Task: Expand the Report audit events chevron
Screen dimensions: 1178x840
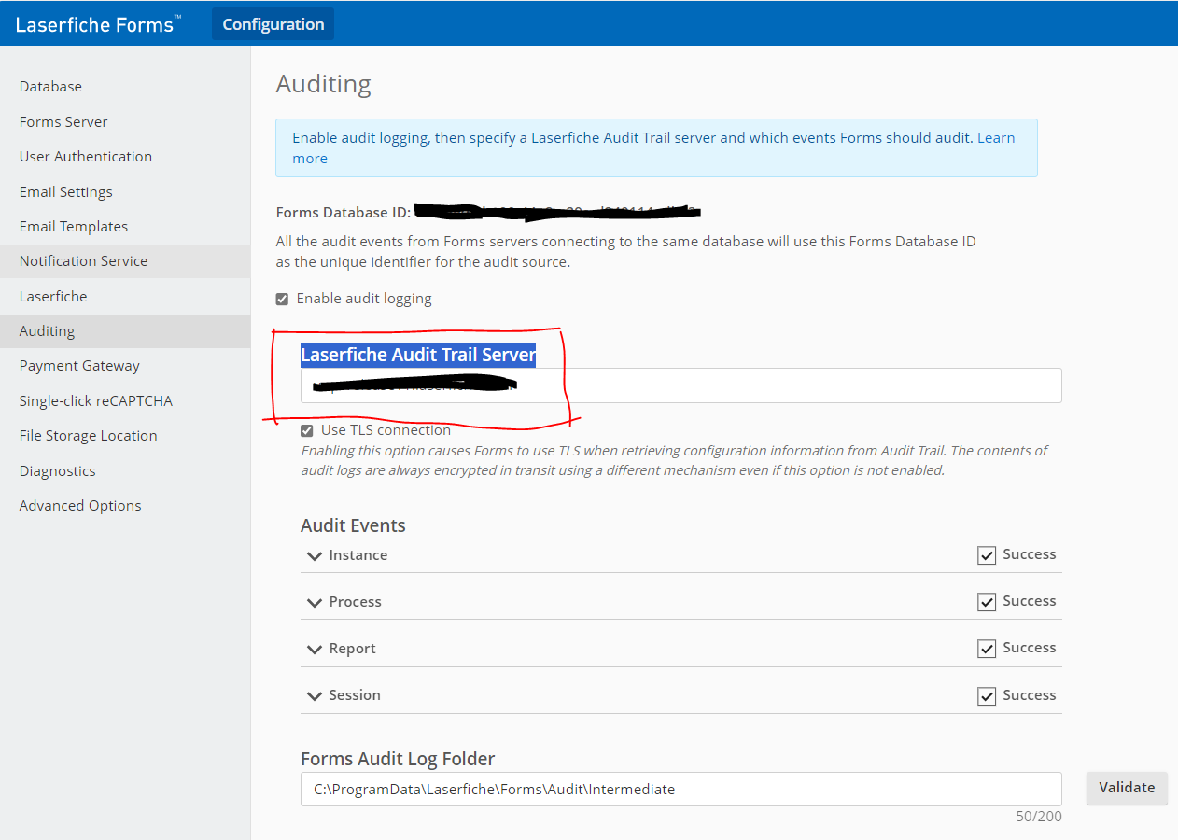Action: pos(315,650)
